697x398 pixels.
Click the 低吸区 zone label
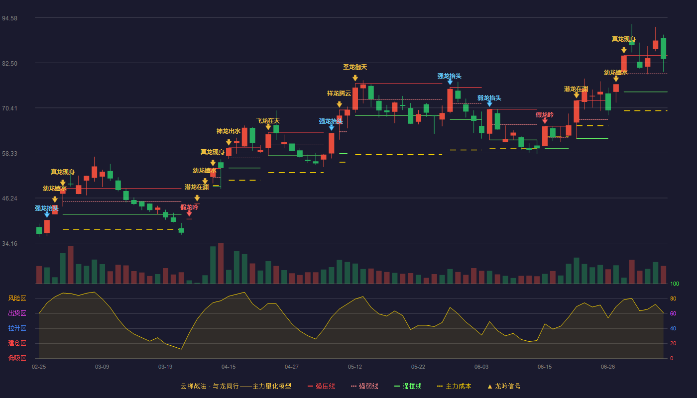[17, 358]
